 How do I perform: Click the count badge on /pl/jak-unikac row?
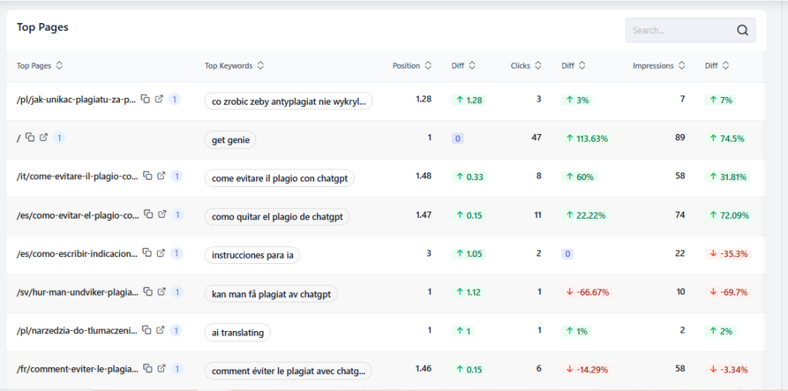[175, 99]
